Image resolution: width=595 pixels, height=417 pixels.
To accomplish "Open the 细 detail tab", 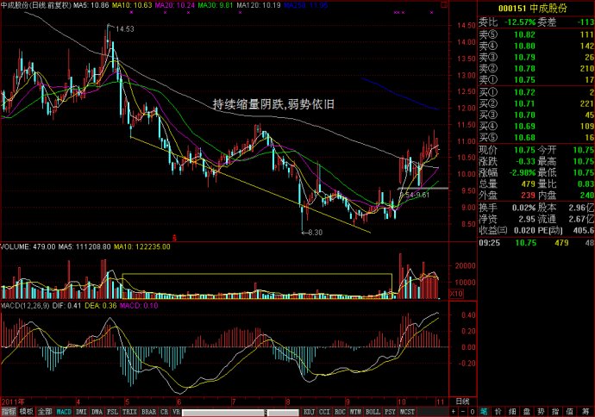I will [512, 412].
